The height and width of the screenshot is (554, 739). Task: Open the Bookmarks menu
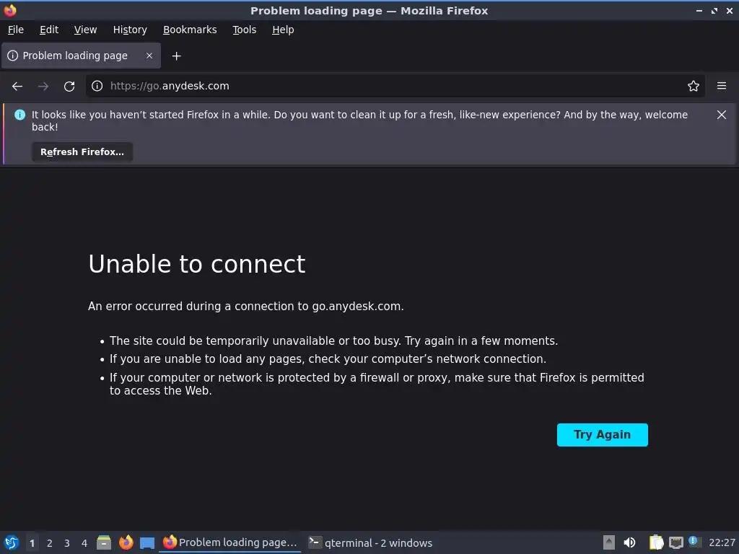(x=190, y=30)
